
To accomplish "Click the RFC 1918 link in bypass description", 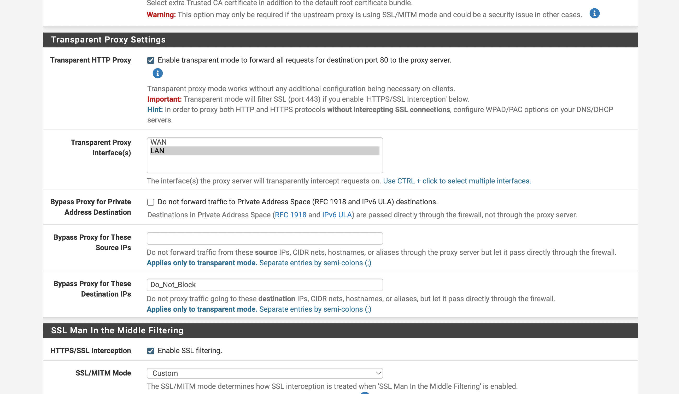I will (290, 215).
